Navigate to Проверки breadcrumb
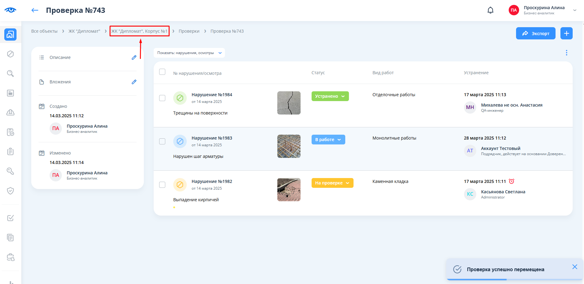This screenshot has height=284, width=584. point(189,31)
